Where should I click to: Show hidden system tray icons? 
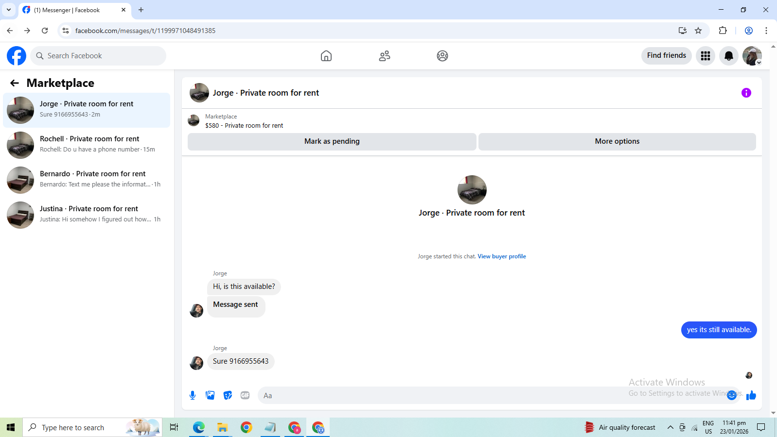pos(671,427)
